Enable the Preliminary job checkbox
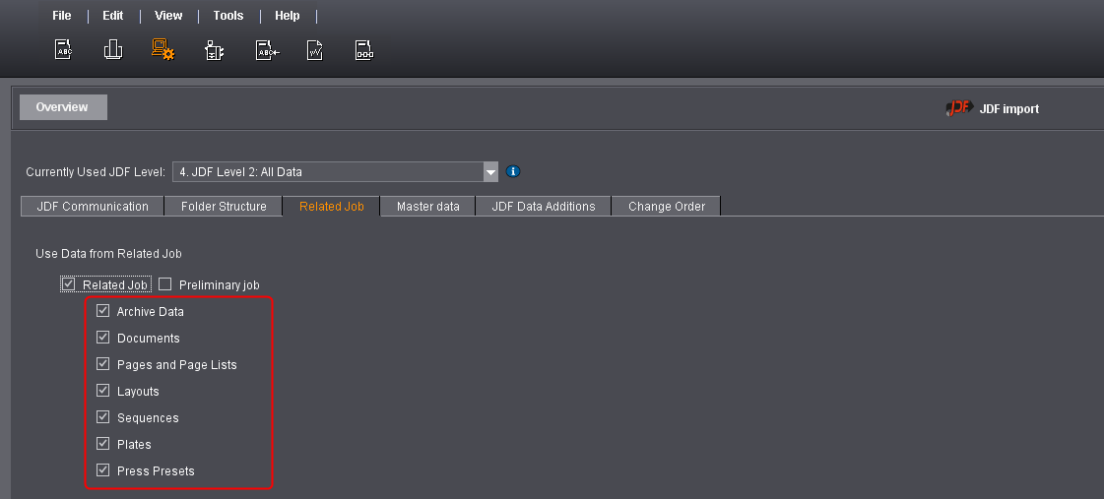 165,284
